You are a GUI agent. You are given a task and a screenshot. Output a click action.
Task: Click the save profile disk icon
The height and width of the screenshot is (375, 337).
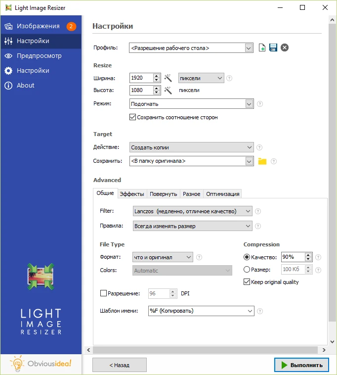[273, 48]
